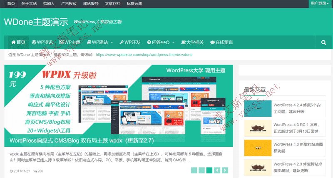Go to the next slide arrow
The image size is (333, 178).
pyautogui.click(x=225, y=170)
